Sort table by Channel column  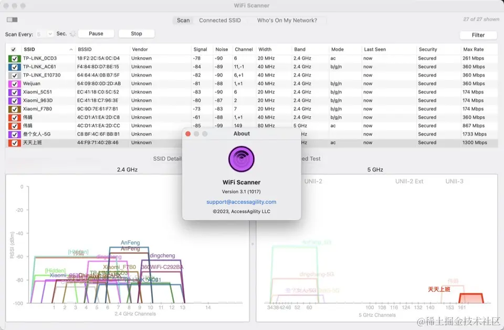tap(244, 49)
